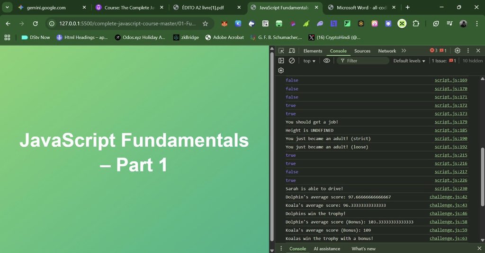This screenshot has height=253, width=485.
Task: Switch to the Sources tab
Action: (x=362, y=51)
